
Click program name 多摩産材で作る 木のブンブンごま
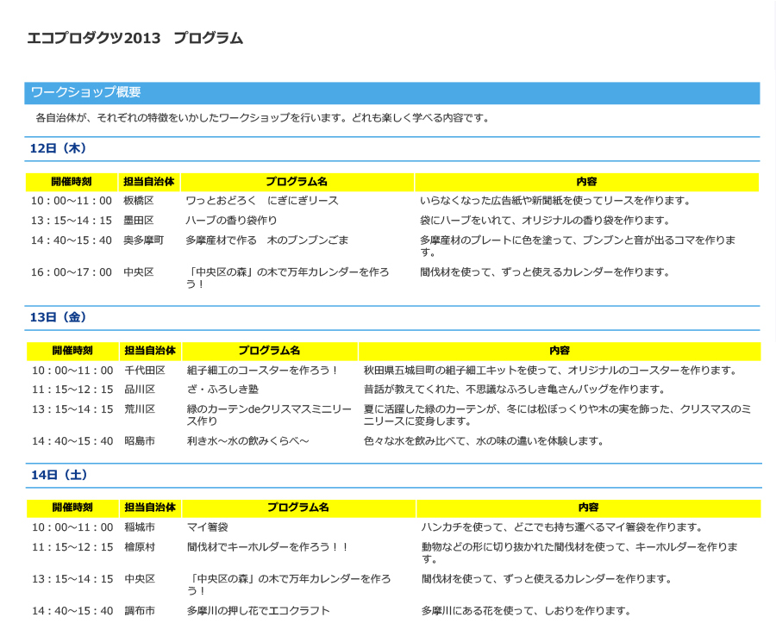coord(267,240)
